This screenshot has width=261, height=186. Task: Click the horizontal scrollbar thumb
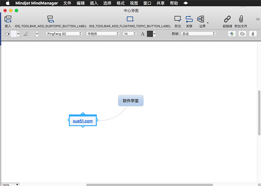[150, 185]
